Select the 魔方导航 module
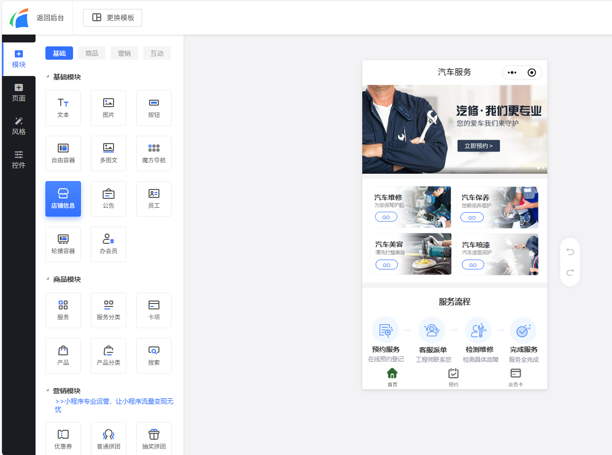The height and width of the screenshot is (455, 612). tap(154, 153)
